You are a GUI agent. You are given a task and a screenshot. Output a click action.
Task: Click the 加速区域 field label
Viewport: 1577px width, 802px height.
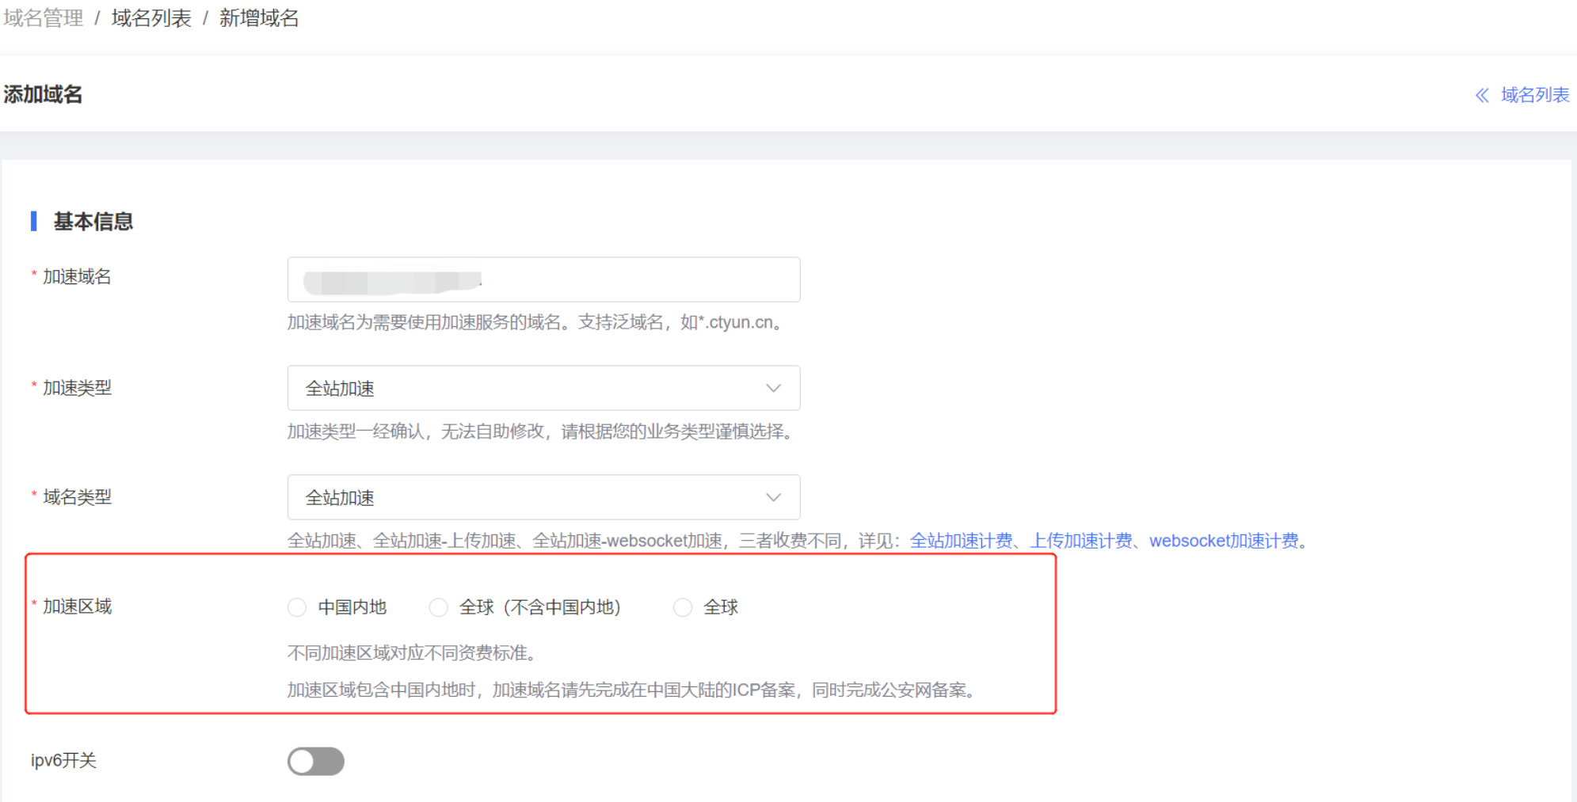click(77, 606)
